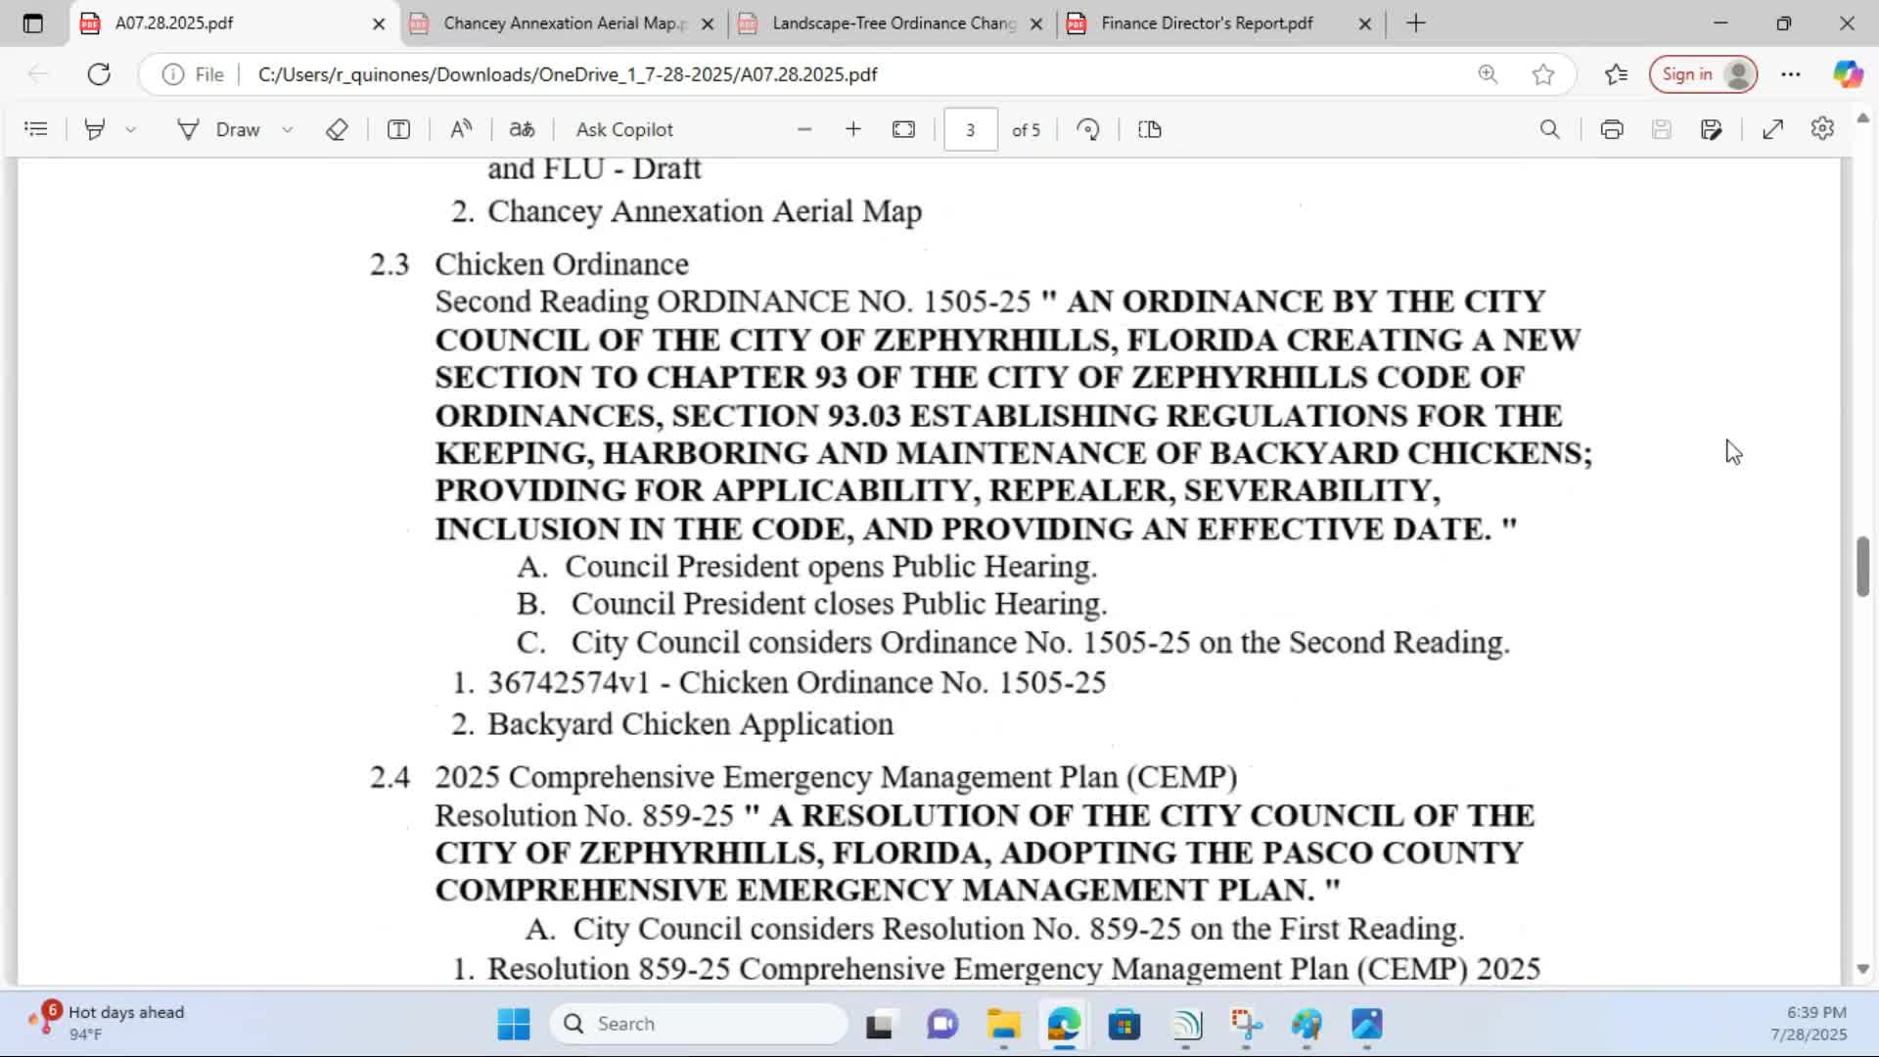Click the Read aloud icon
Screen dimensions: 1879x1057
pyautogui.click(x=461, y=129)
